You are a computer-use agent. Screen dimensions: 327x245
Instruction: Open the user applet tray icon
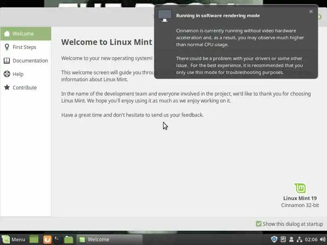291,239
